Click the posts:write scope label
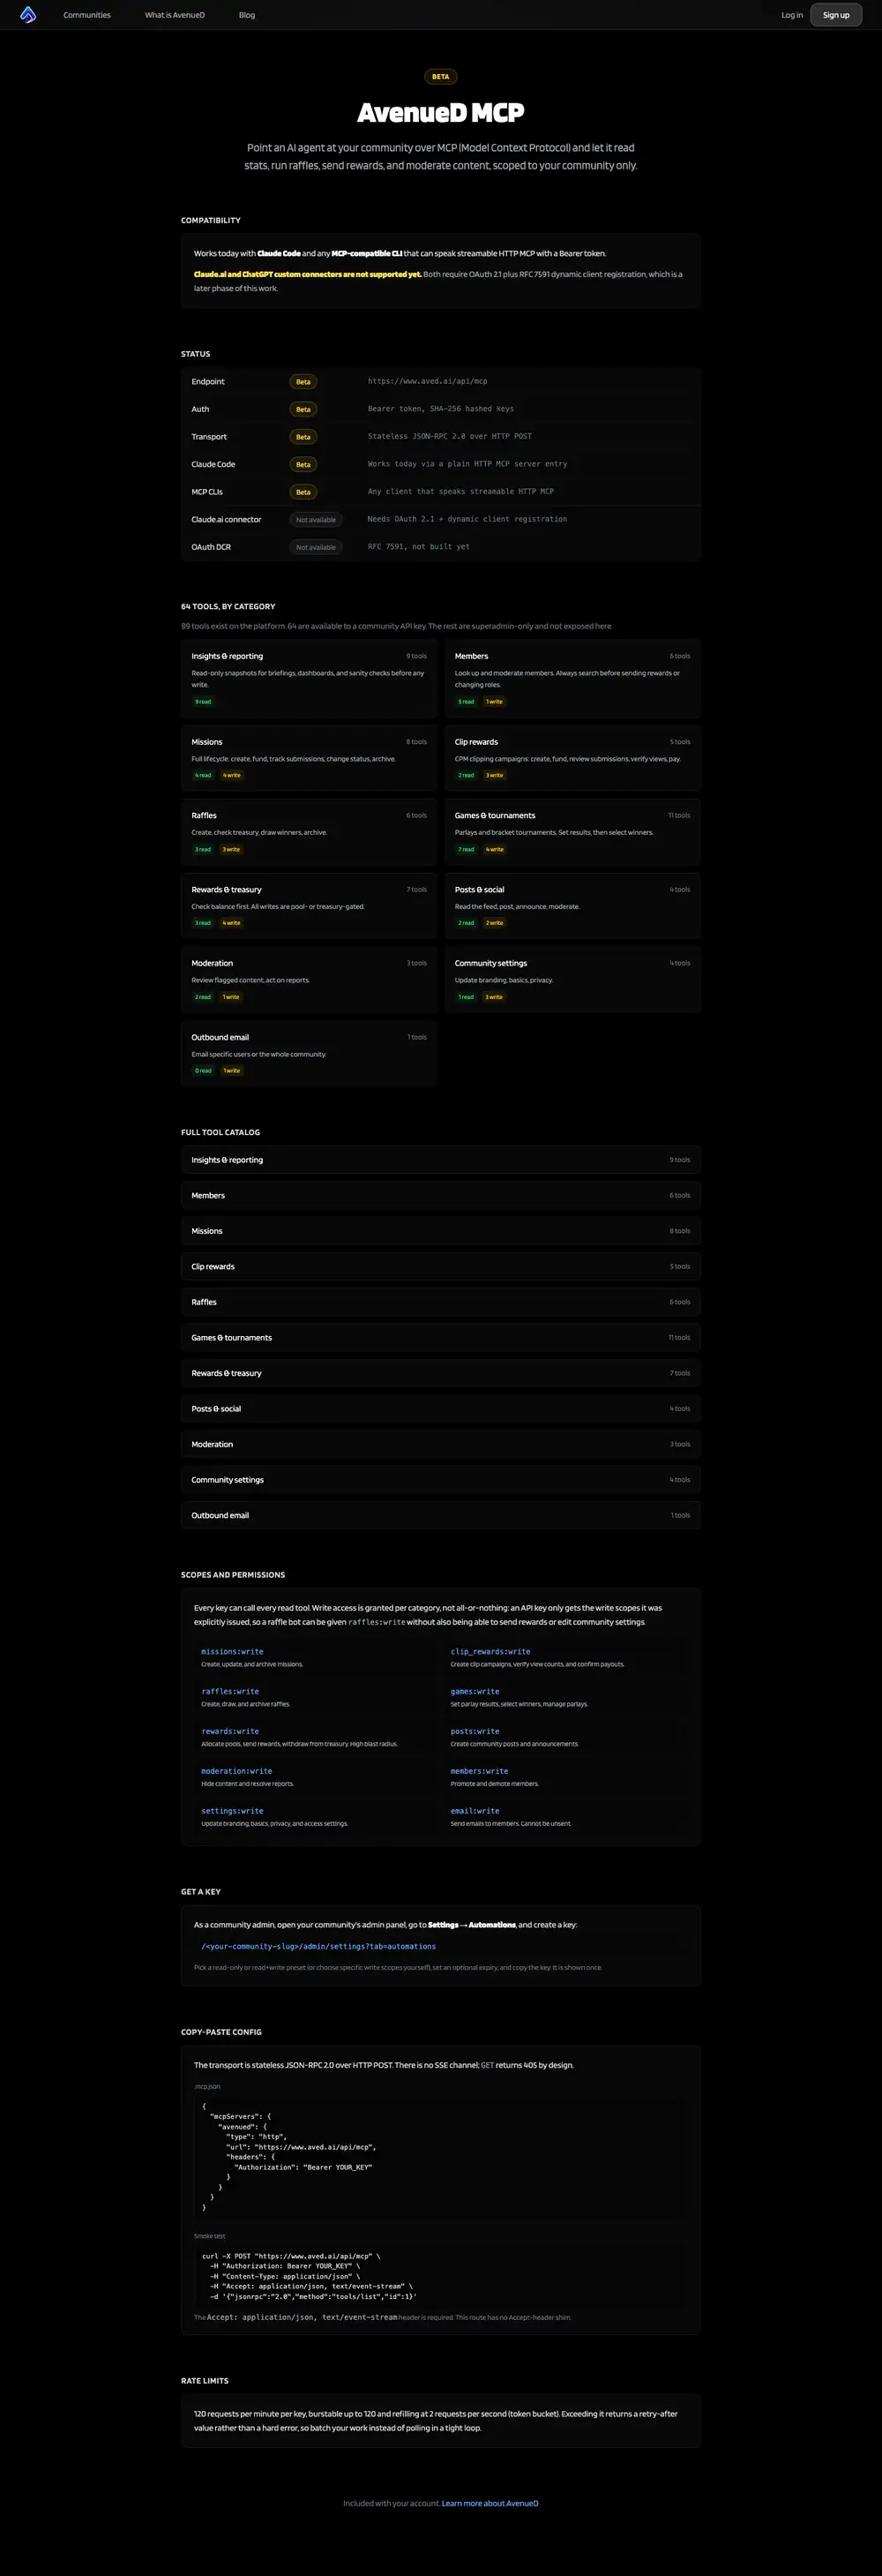 pos(474,1732)
